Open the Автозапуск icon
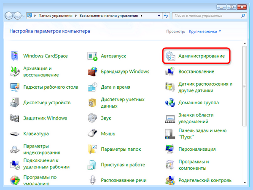 (x=92, y=56)
